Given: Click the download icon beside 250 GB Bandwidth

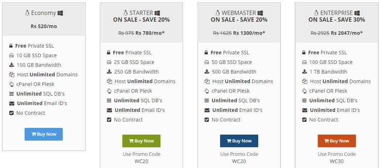Looking at the screenshot, I should [x=109, y=72].
